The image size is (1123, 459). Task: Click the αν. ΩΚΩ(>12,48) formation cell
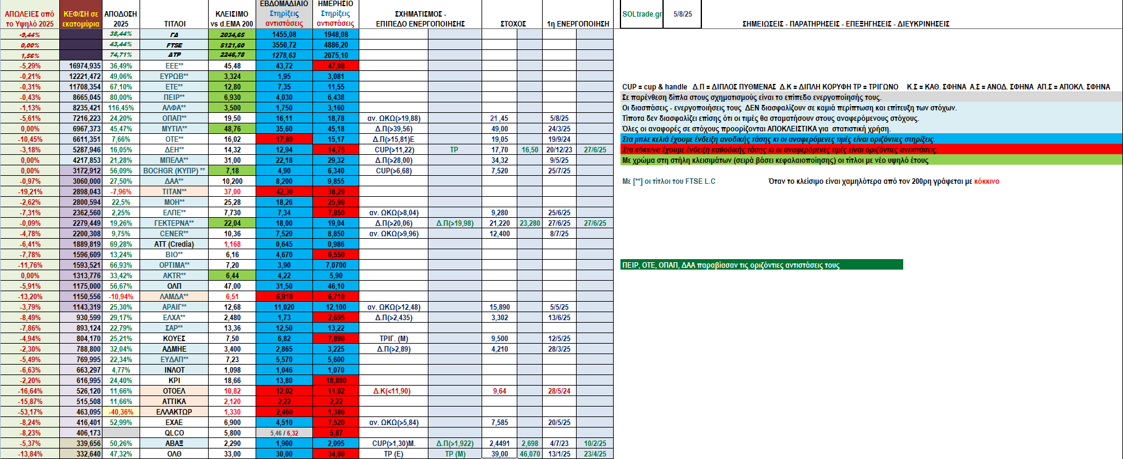393,307
